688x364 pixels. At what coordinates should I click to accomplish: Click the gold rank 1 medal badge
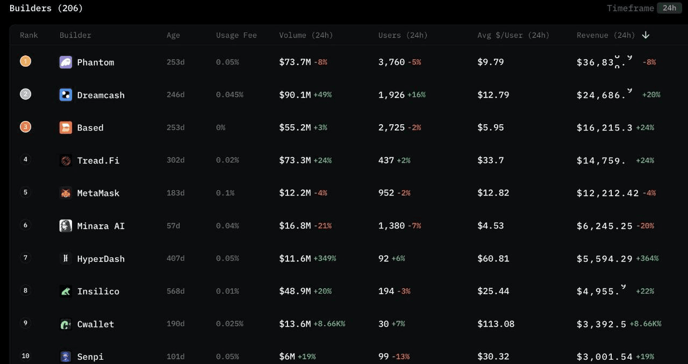click(25, 61)
